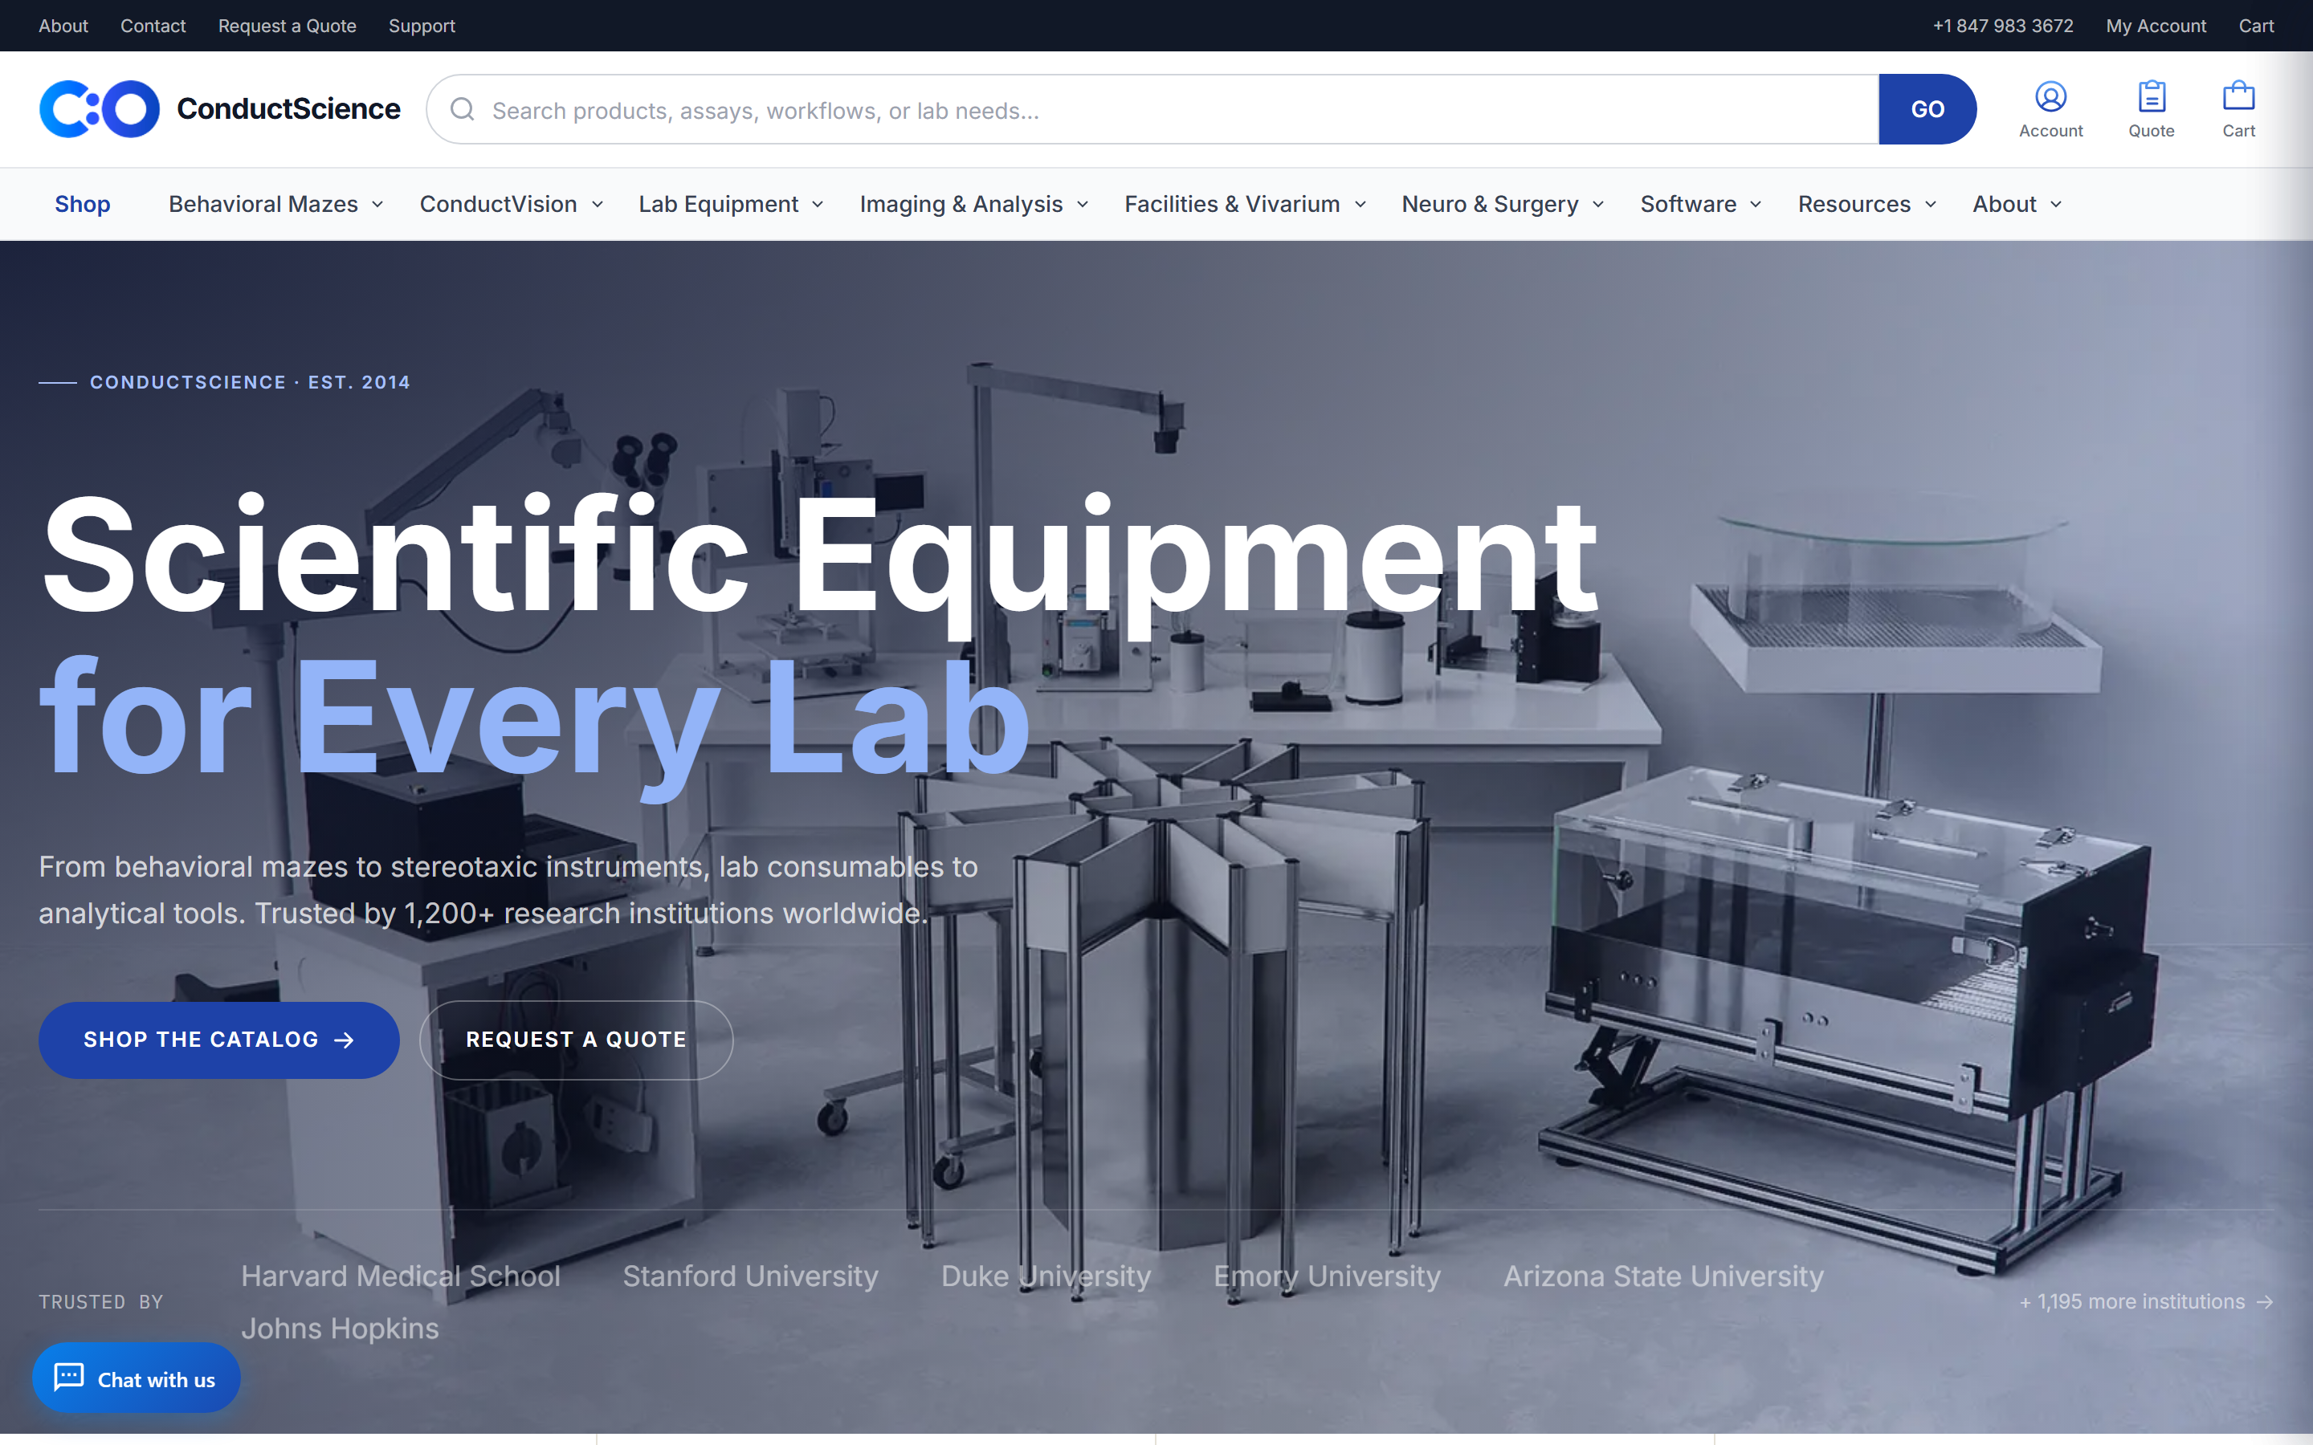
Task: Select the Shop nav item
Action: tap(82, 205)
